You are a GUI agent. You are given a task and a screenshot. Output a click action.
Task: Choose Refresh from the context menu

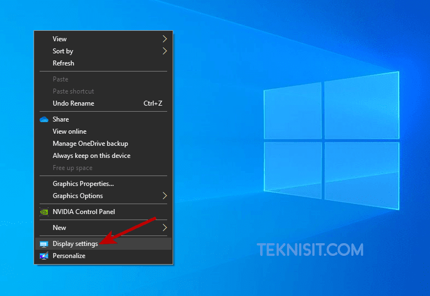click(x=103, y=63)
